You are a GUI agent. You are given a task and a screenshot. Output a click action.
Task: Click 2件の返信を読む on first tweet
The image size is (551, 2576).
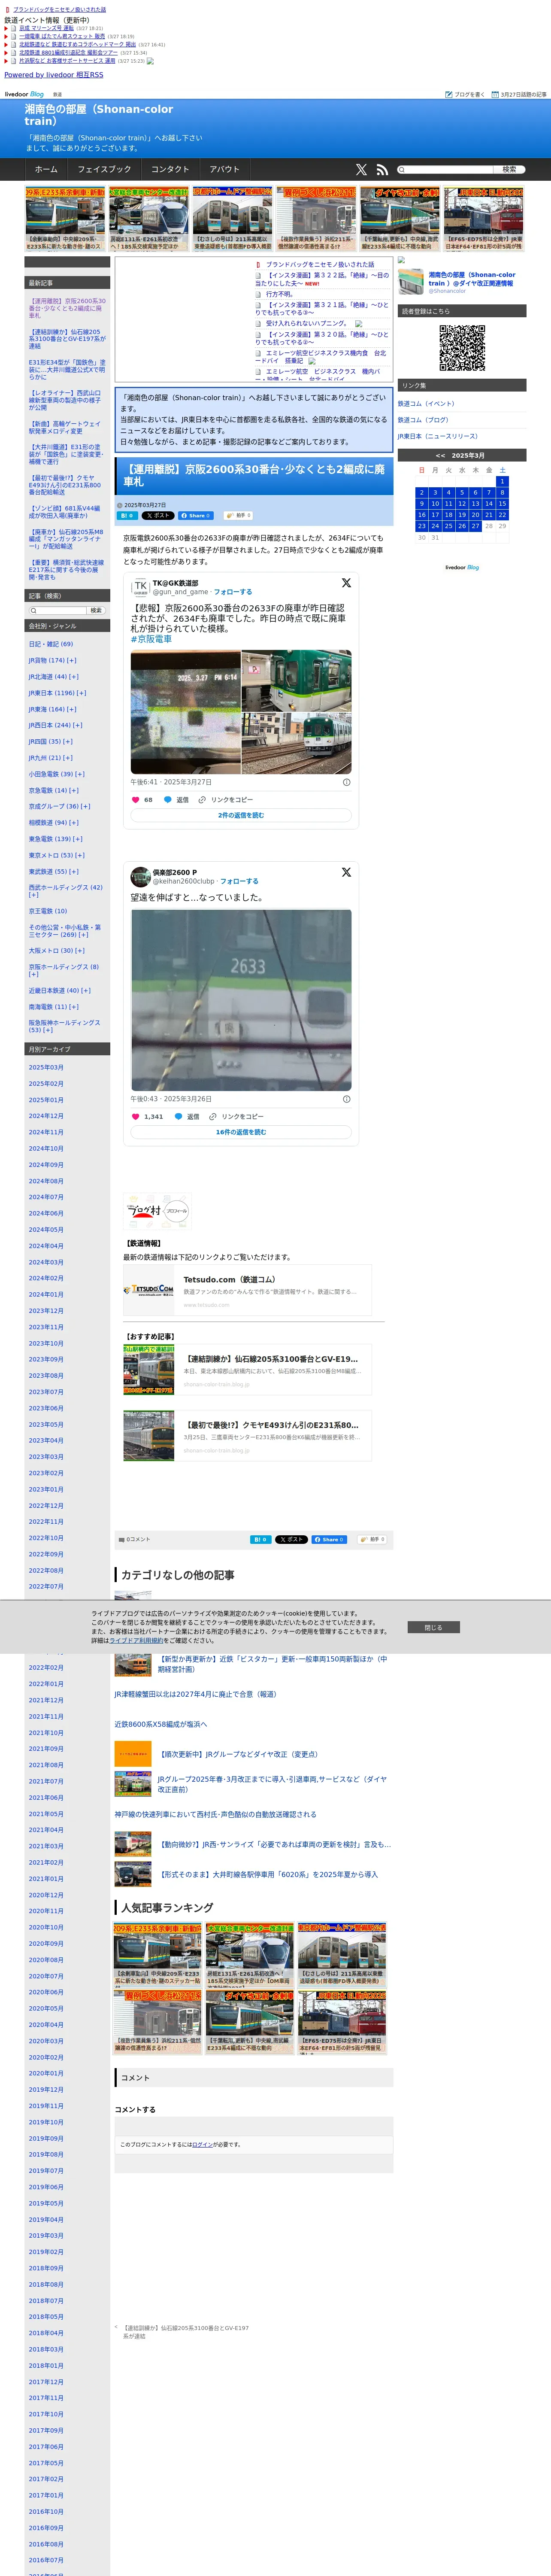tap(241, 815)
